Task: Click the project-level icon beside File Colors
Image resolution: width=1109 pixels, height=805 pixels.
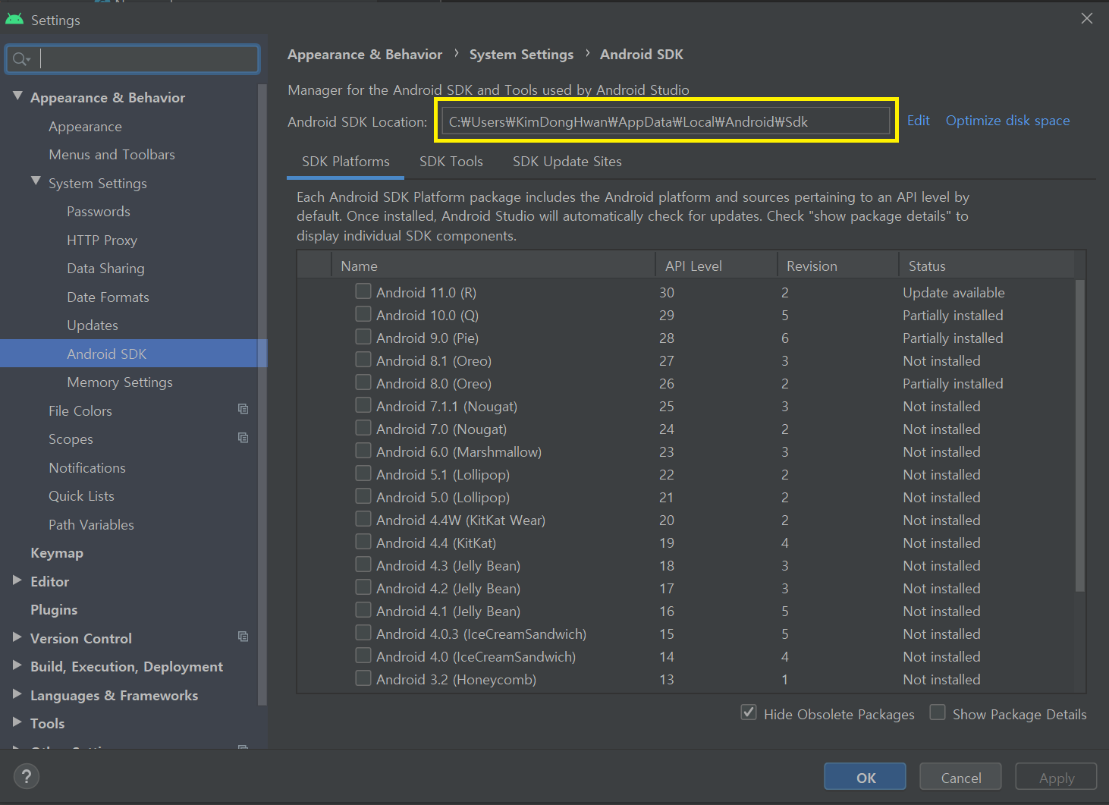Action: point(243,409)
